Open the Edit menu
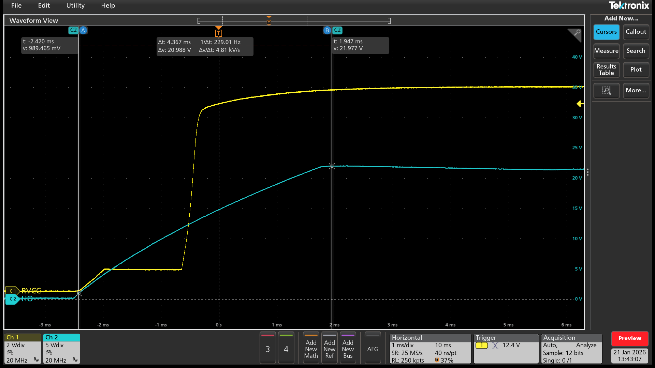655x368 pixels. [x=44, y=5]
